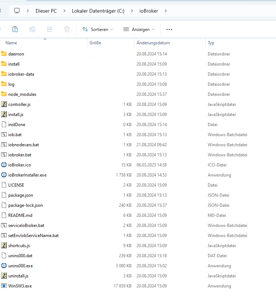Select the LICENSE file name

(16, 185)
